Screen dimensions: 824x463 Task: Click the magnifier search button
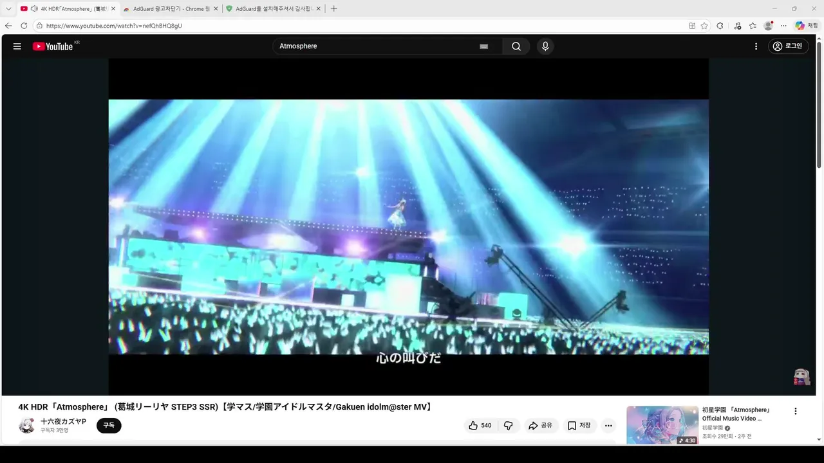(516, 46)
